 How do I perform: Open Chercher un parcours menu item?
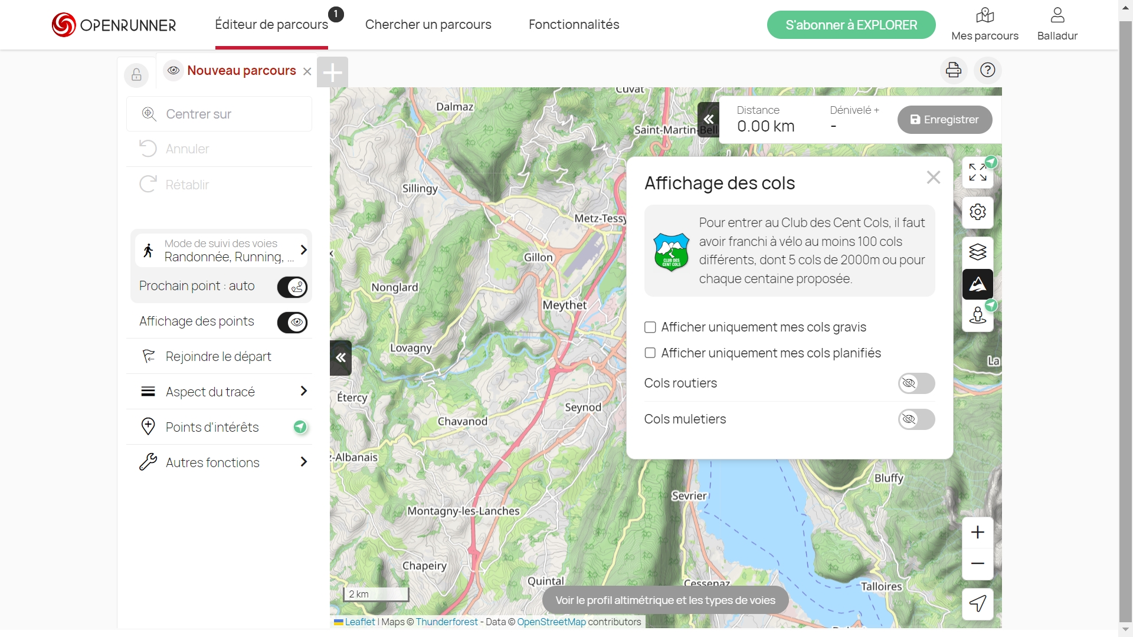428,25
